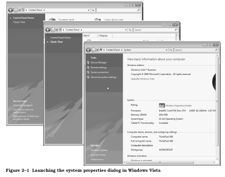Click the shield icon beside Device Manager
225x177 pixels.
point(88,62)
